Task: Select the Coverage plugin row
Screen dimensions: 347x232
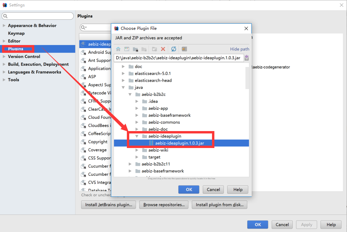Action: point(95,150)
